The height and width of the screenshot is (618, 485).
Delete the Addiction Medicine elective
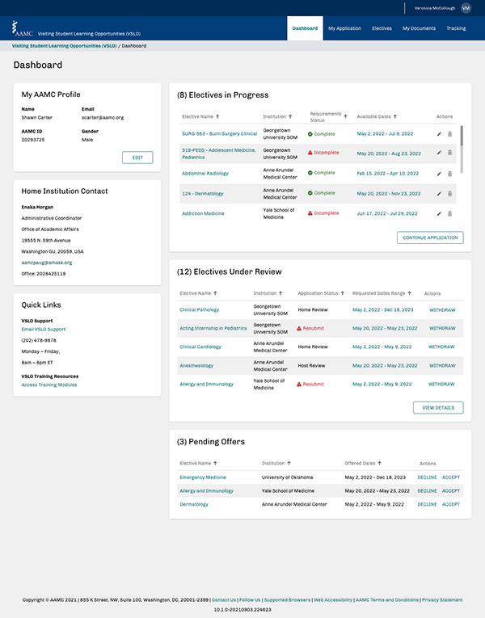[450, 213]
